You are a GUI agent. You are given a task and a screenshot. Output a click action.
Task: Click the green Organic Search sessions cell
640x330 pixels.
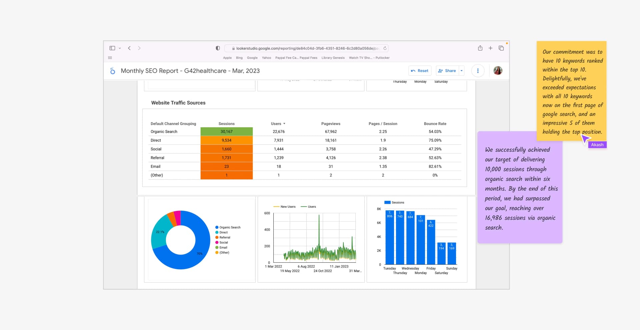click(x=226, y=132)
